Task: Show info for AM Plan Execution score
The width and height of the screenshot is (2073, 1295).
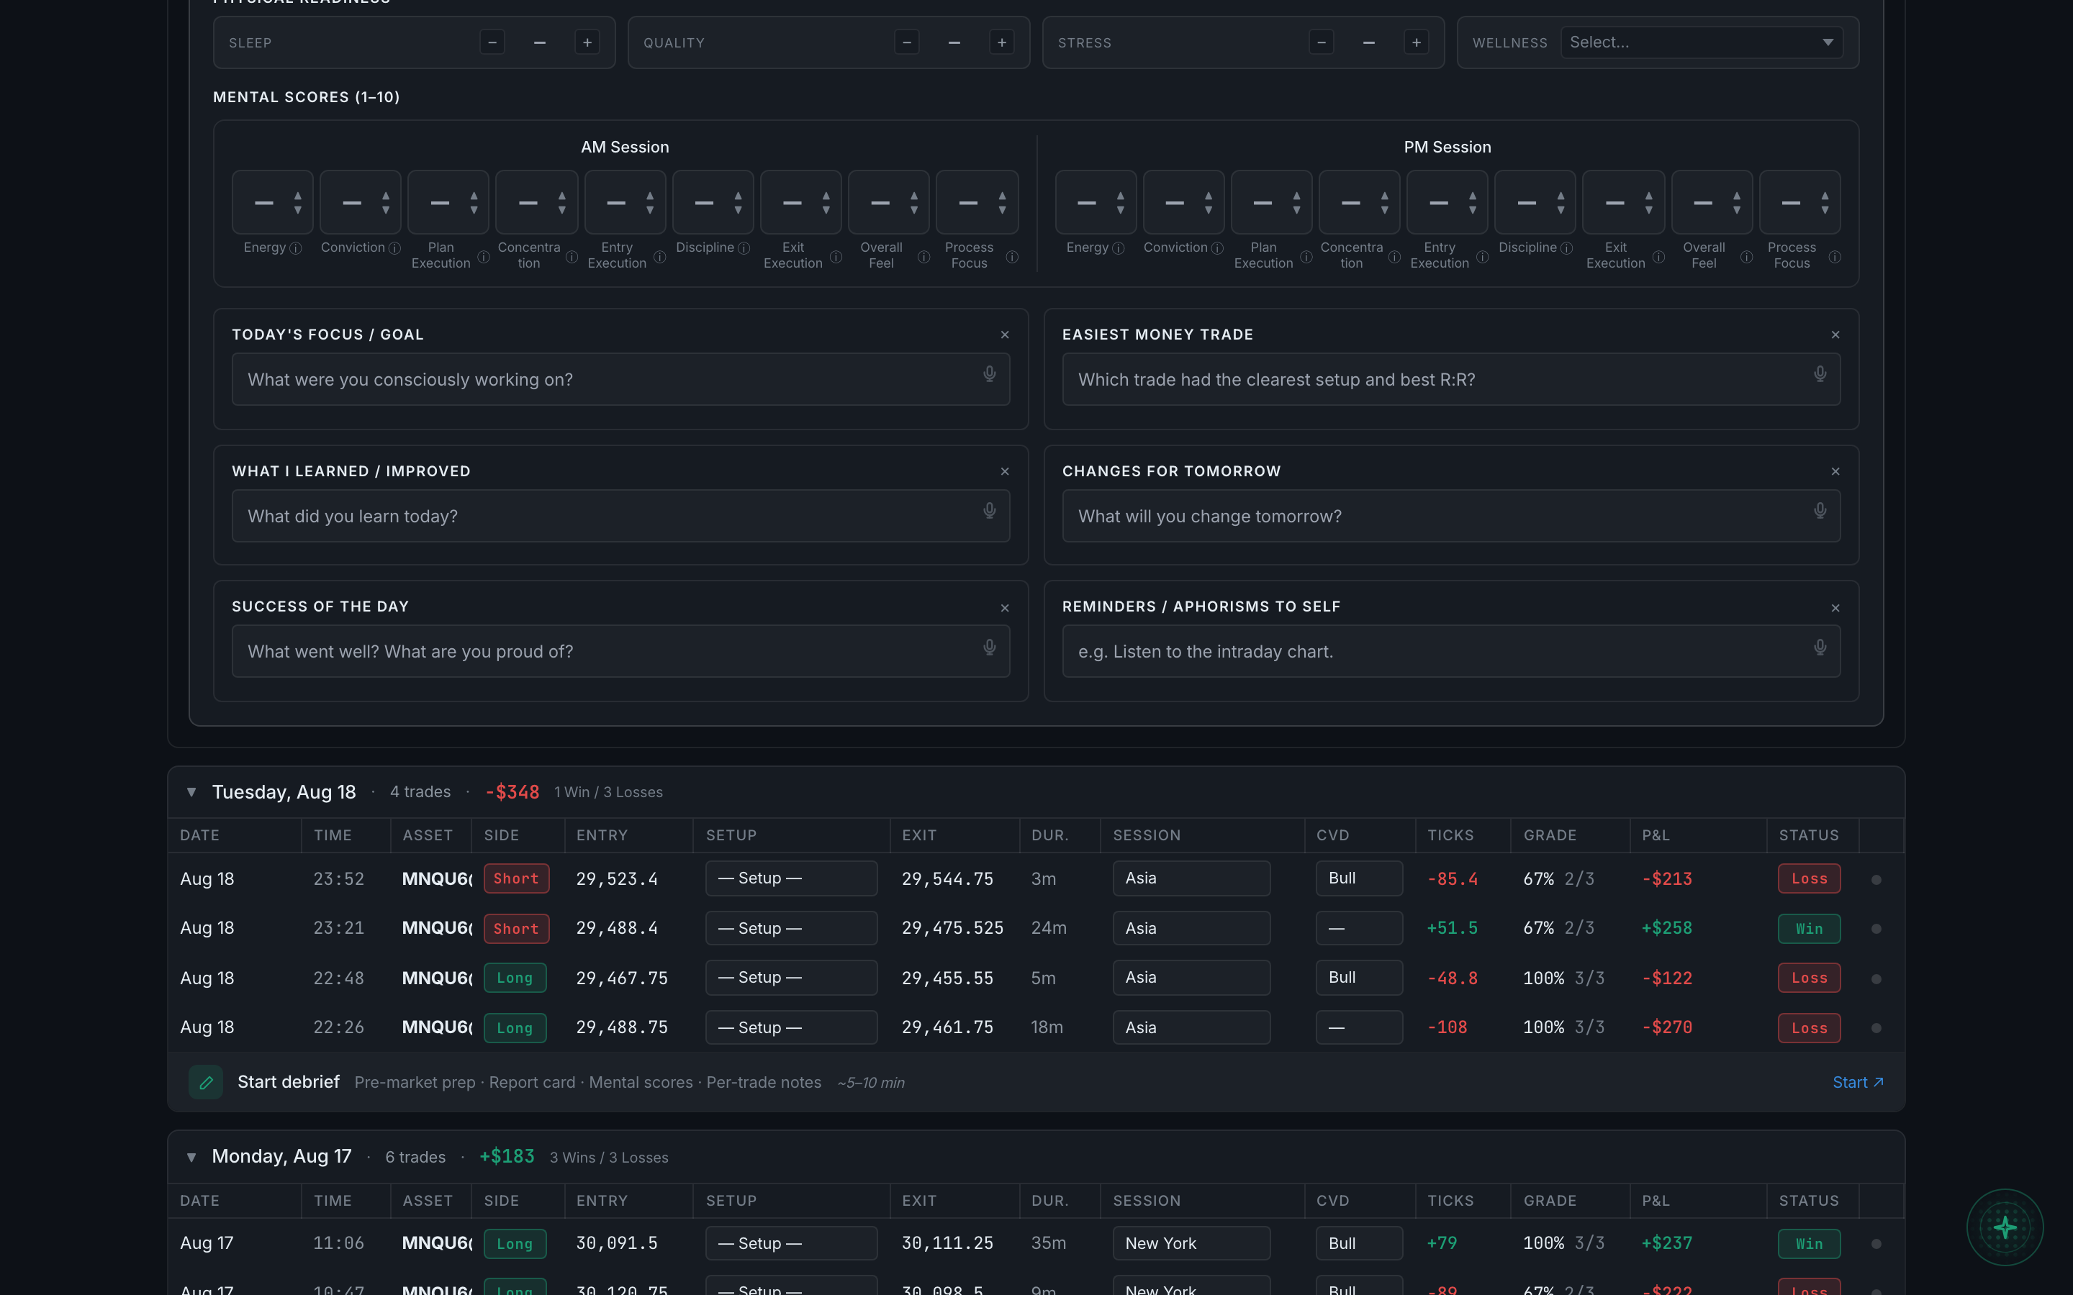Action: (x=484, y=257)
